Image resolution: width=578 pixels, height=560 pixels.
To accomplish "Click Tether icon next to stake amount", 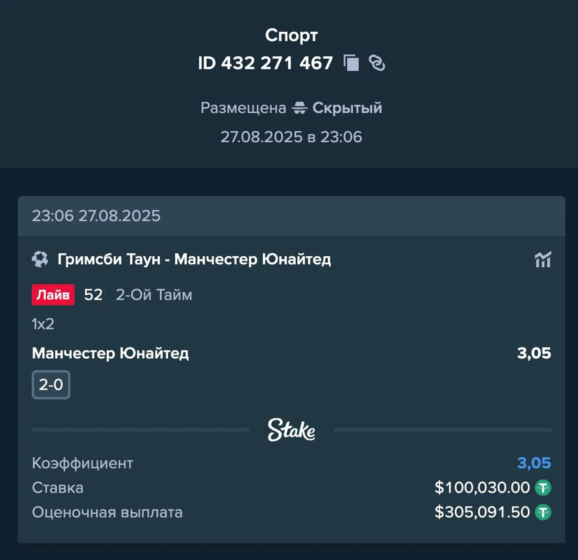I will [543, 488].
